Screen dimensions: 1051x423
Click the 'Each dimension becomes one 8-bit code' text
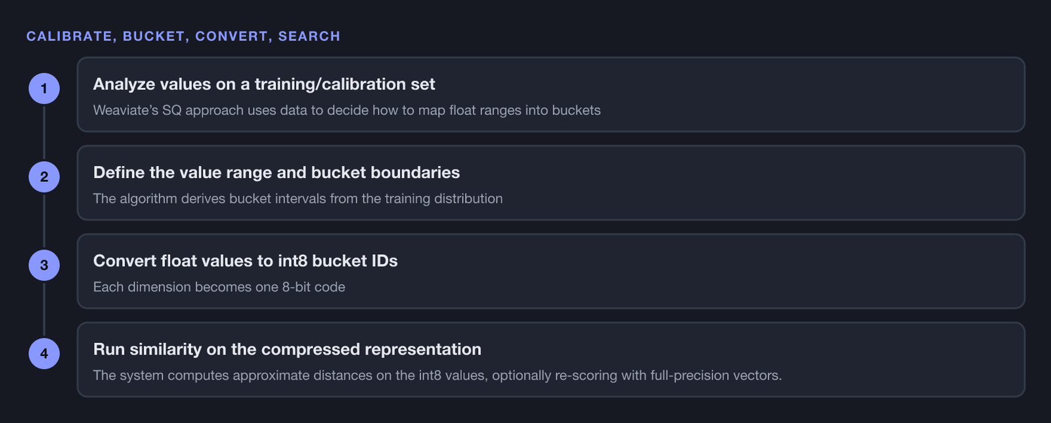(219, 287)
